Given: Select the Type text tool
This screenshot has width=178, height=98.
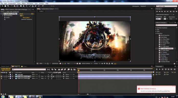Looking at the screenshot, I should pyautogui.click(x=26, y=6).
